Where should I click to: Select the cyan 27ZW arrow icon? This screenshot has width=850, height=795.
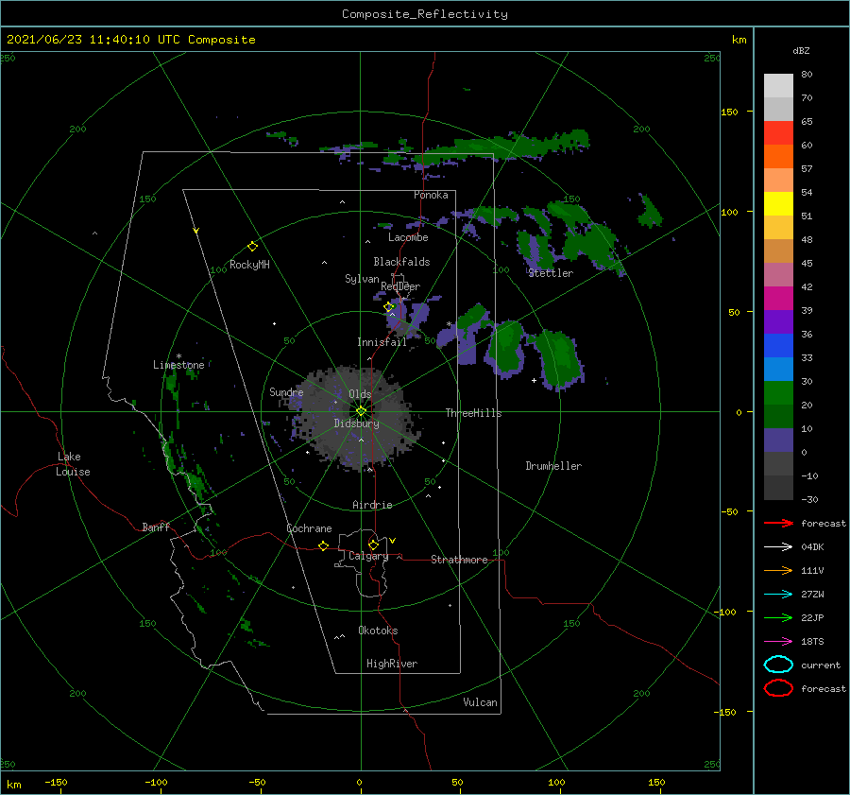tap(778, 595)
